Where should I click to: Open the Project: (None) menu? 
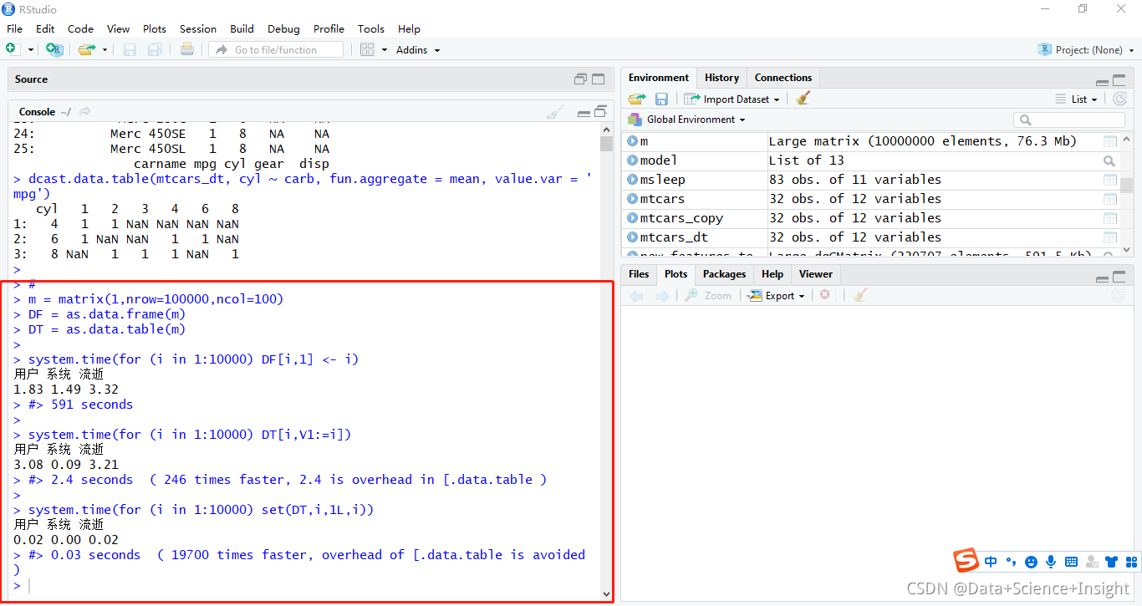1087,50
